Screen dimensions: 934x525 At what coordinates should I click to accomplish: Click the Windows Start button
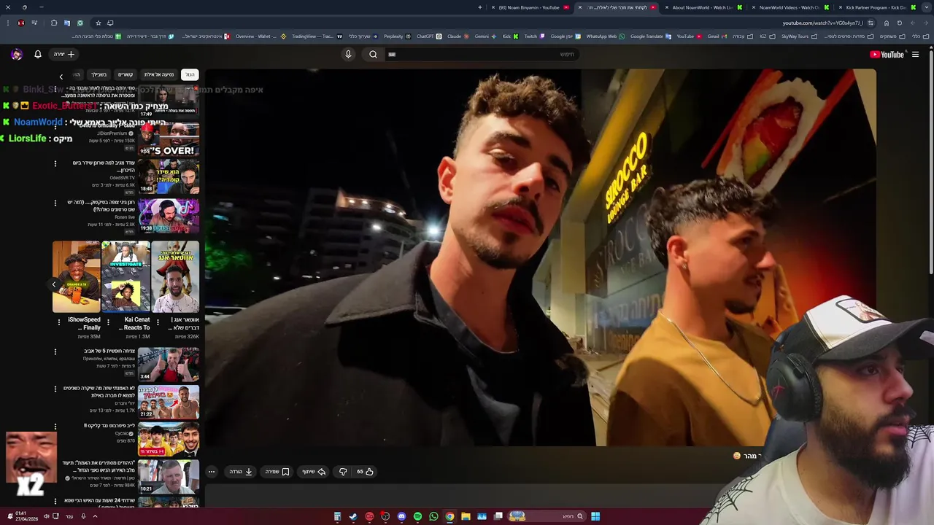point(595,516)
